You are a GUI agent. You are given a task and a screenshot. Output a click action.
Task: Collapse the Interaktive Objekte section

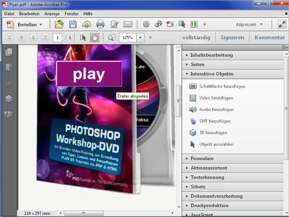(233, 74)
